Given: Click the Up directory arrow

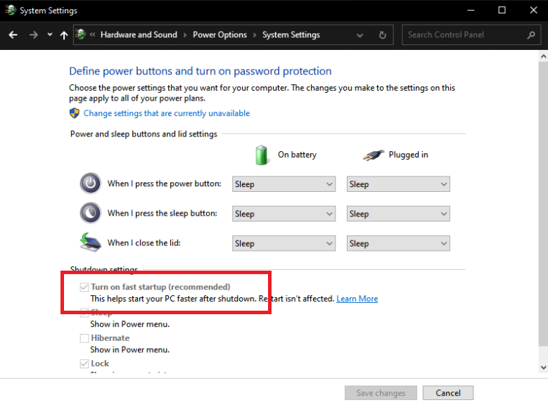Looking at the screenshot, I should coord(64,34).
